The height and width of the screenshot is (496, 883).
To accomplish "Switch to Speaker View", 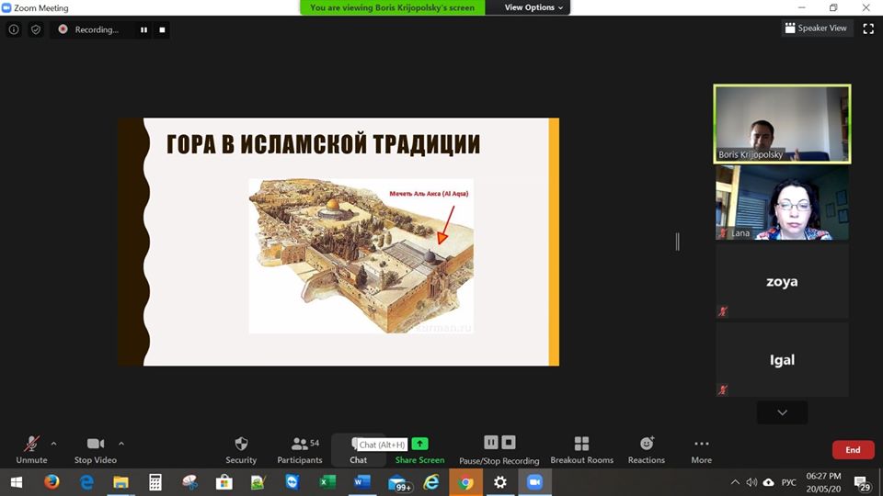I will (816, 28).
